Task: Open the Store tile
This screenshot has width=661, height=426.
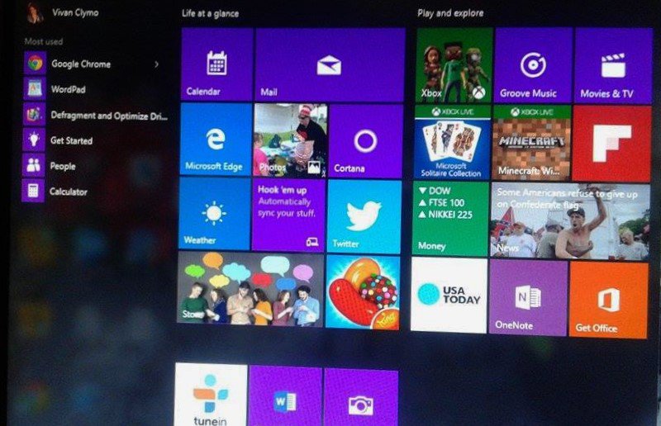Action: [x=250, y=289]
